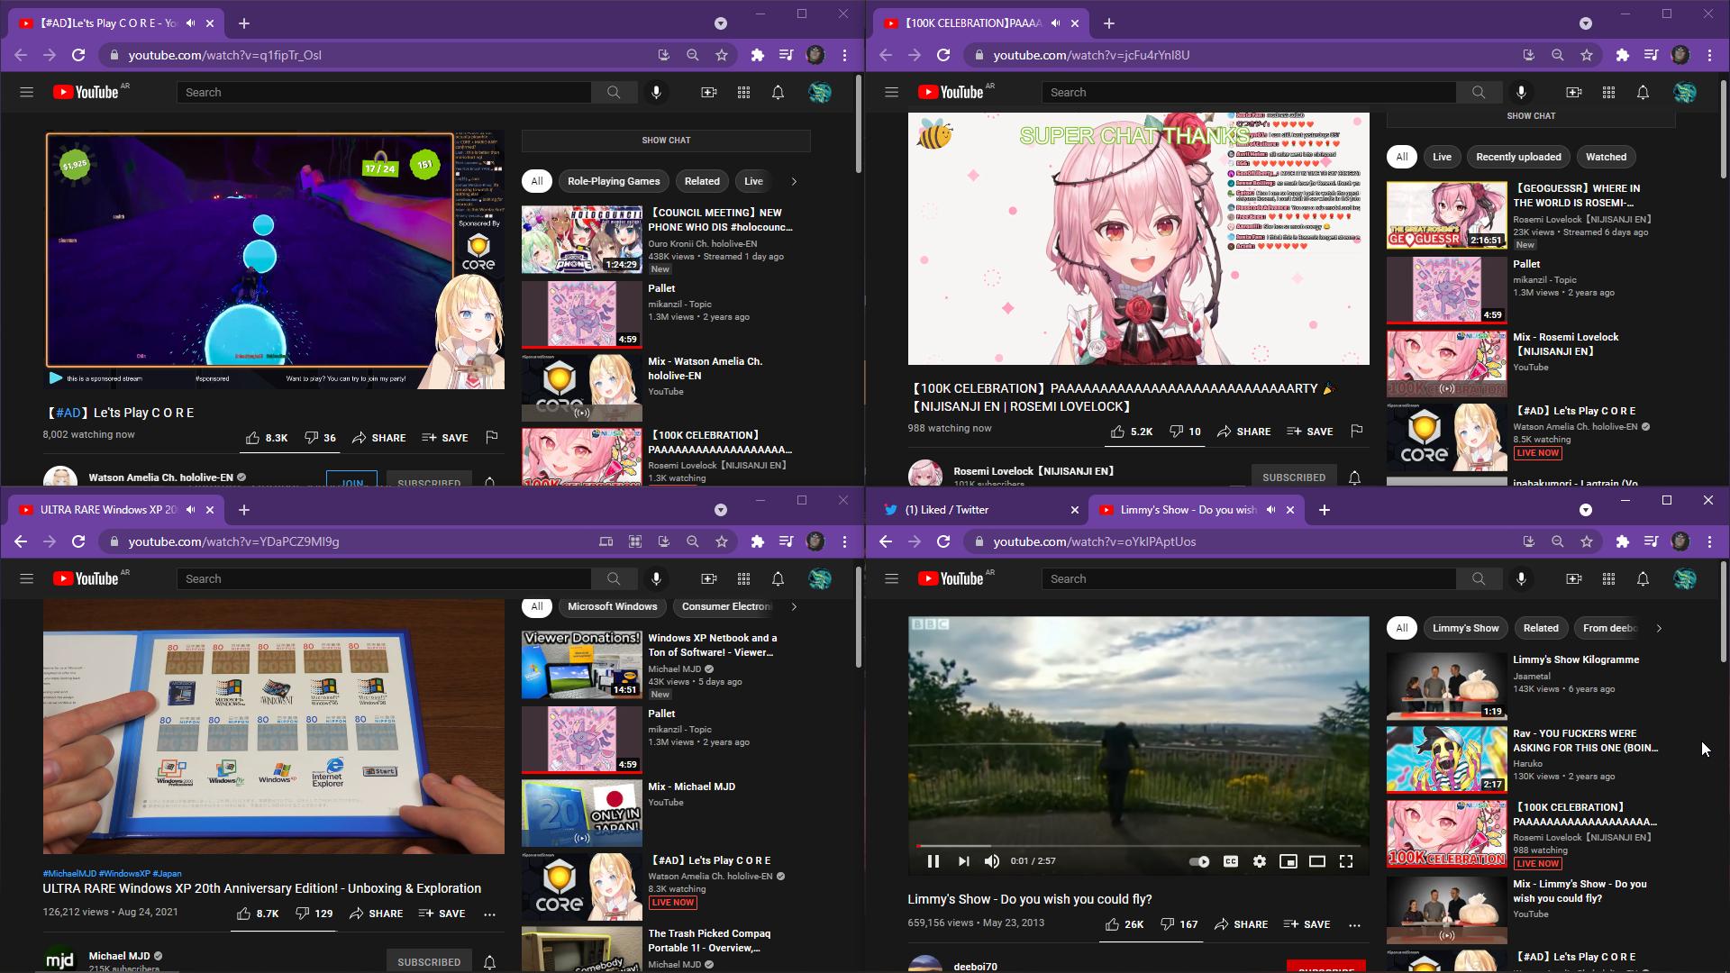Toggle notification bell for Rosemi Lovelock channel
The width and height of the screenshot is (1730, 973).
[x=1354, y=477]
